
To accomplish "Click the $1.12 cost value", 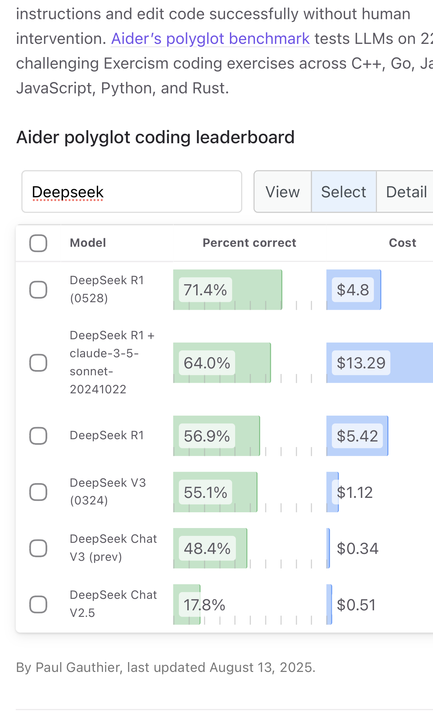I will click(x=355, y=492).
